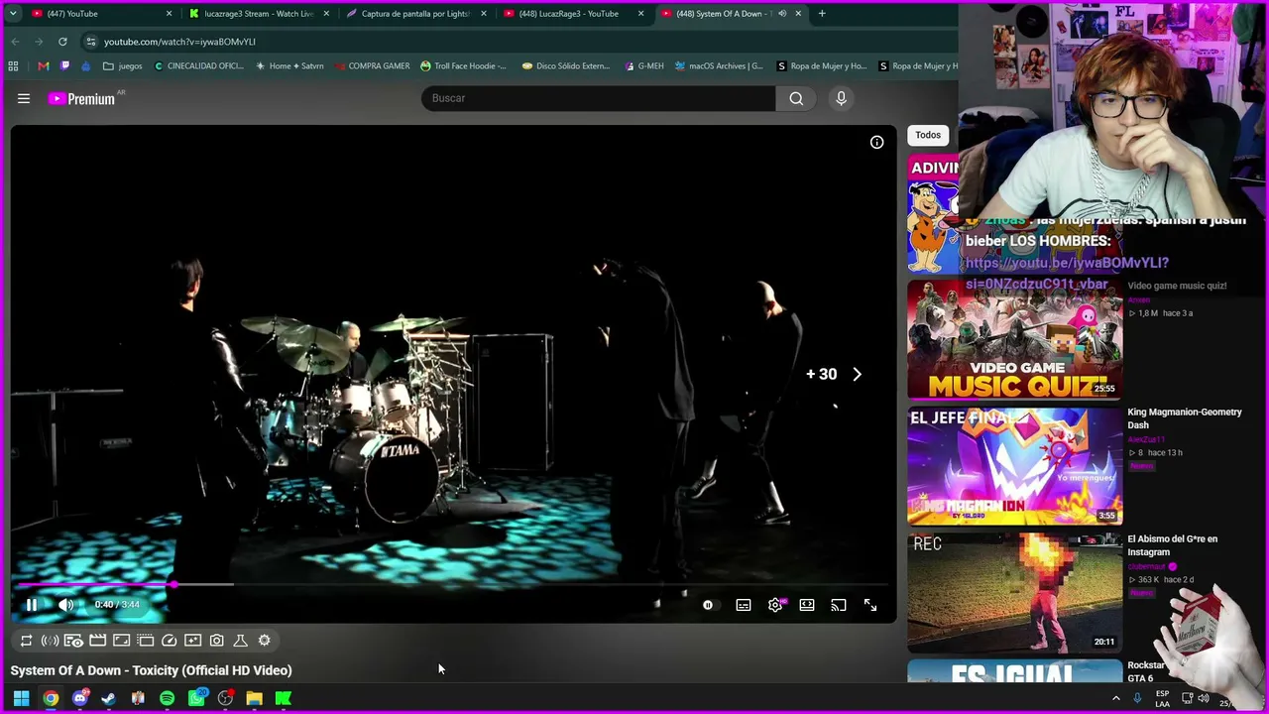Click the sparkle enhance-frame icon
This screenshot has width=1269, height=714.
[x=193, y=641]
